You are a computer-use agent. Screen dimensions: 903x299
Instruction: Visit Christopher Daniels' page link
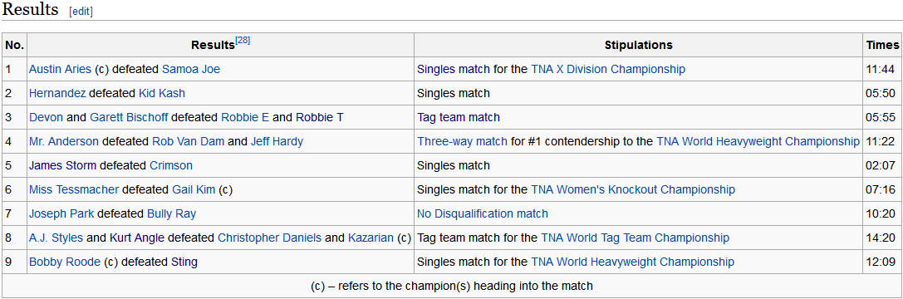[269, 238]
